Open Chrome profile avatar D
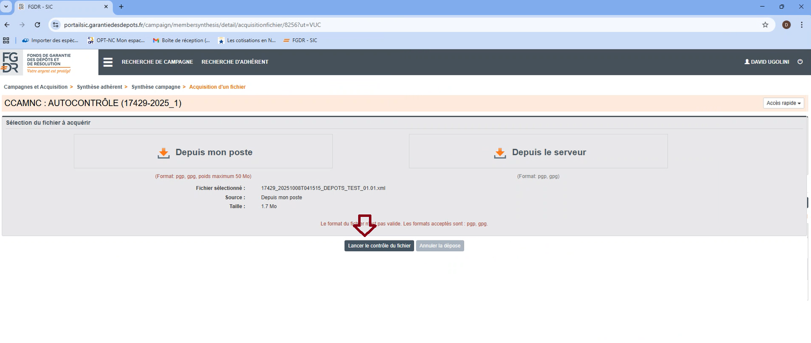 (x=786, y=25)
